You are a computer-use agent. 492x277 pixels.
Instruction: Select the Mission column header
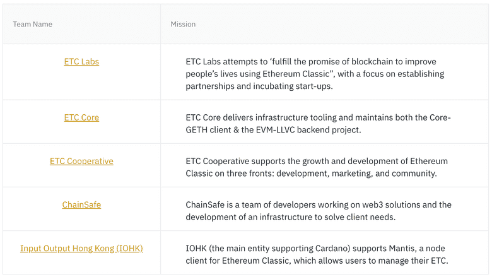183,24
